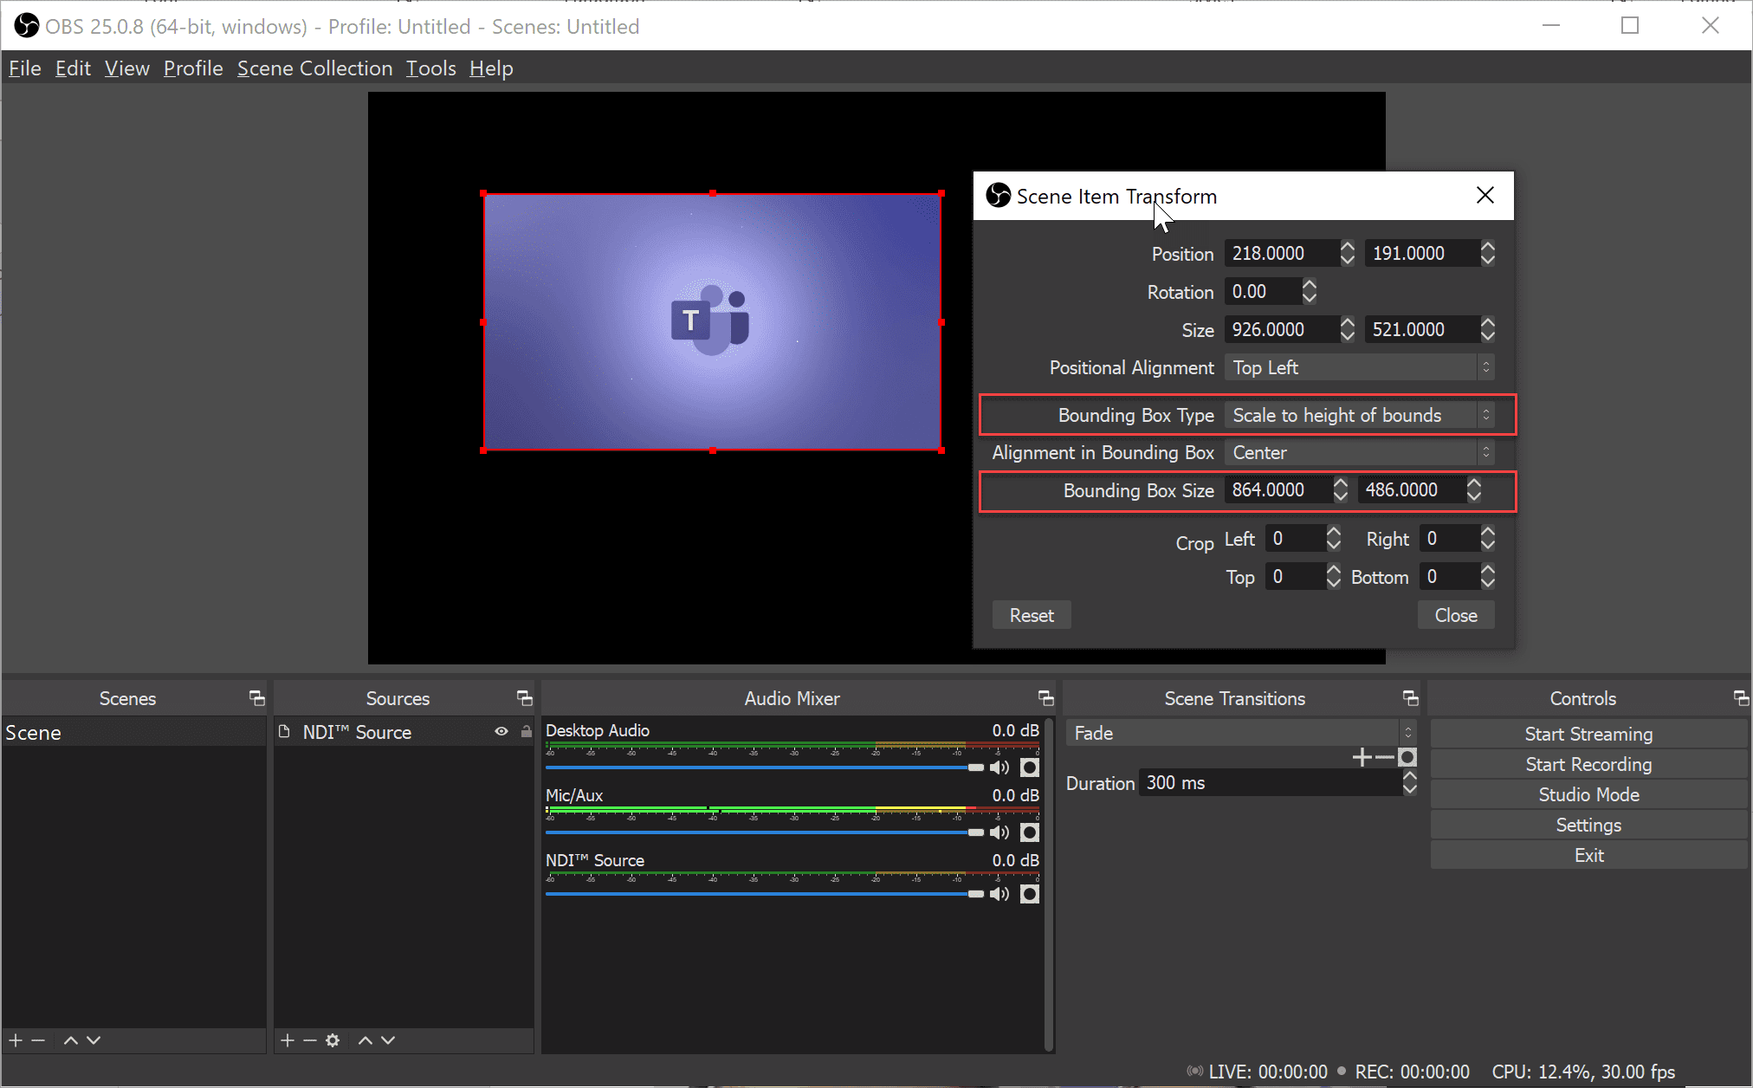This screenshot has height=1088, width=1753.
Task: Pop out the Scenes dock
Action: pyautogui.click(x=256, y=698)
